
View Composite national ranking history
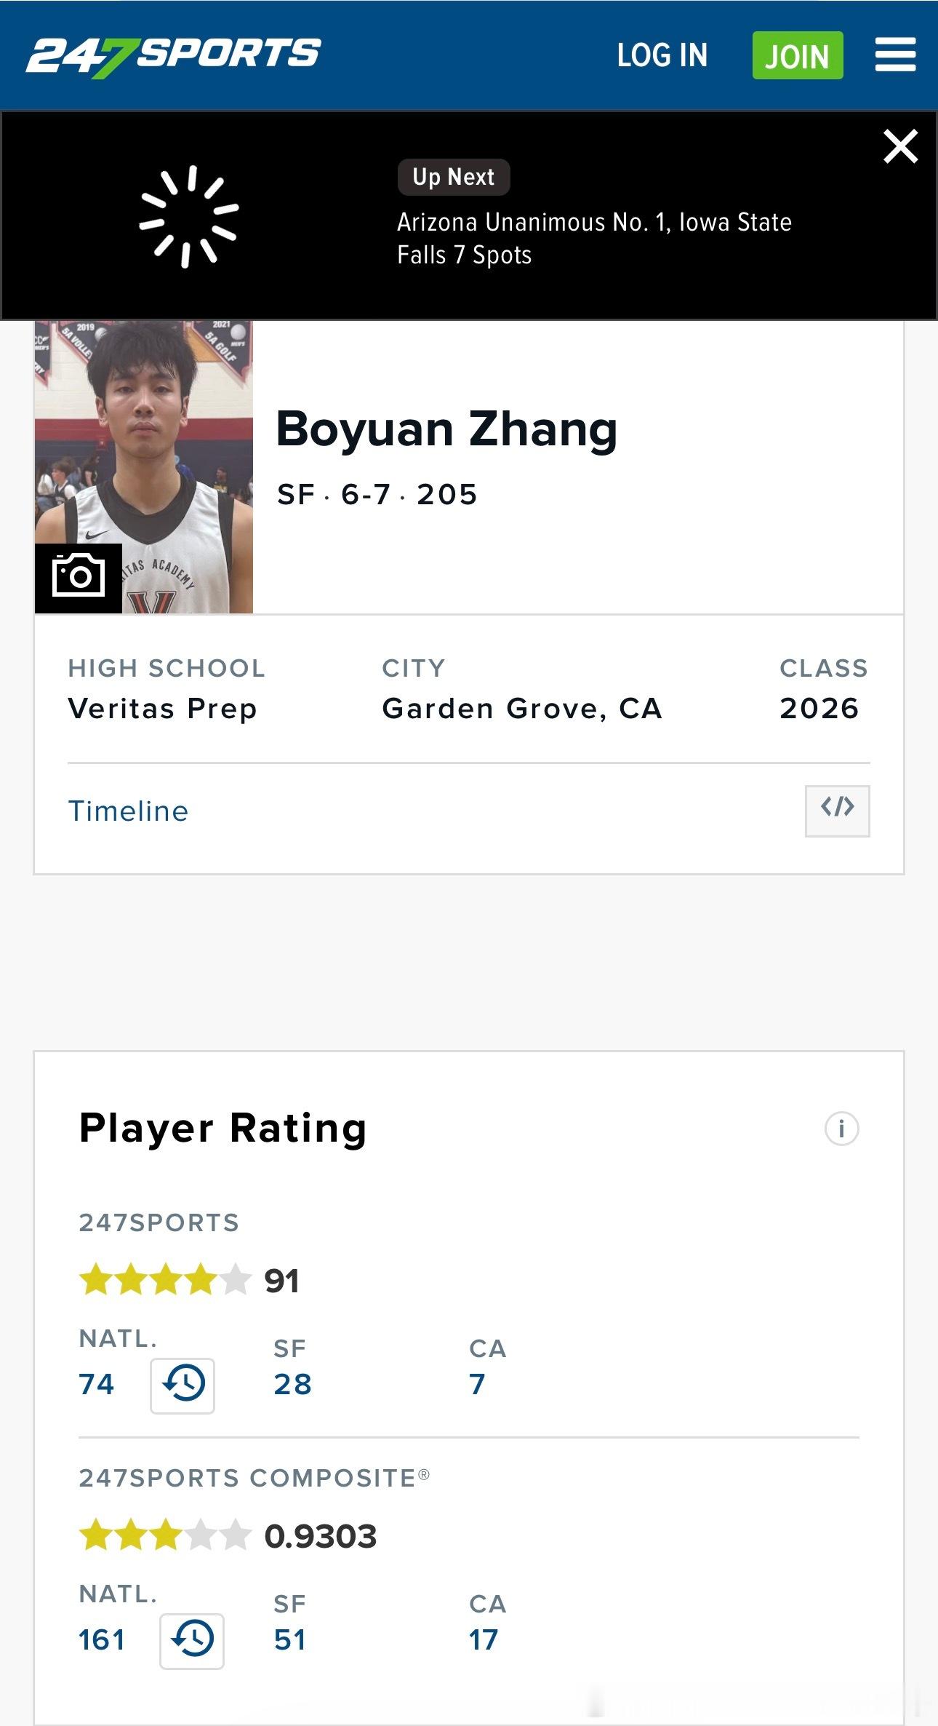point(192,1641)
